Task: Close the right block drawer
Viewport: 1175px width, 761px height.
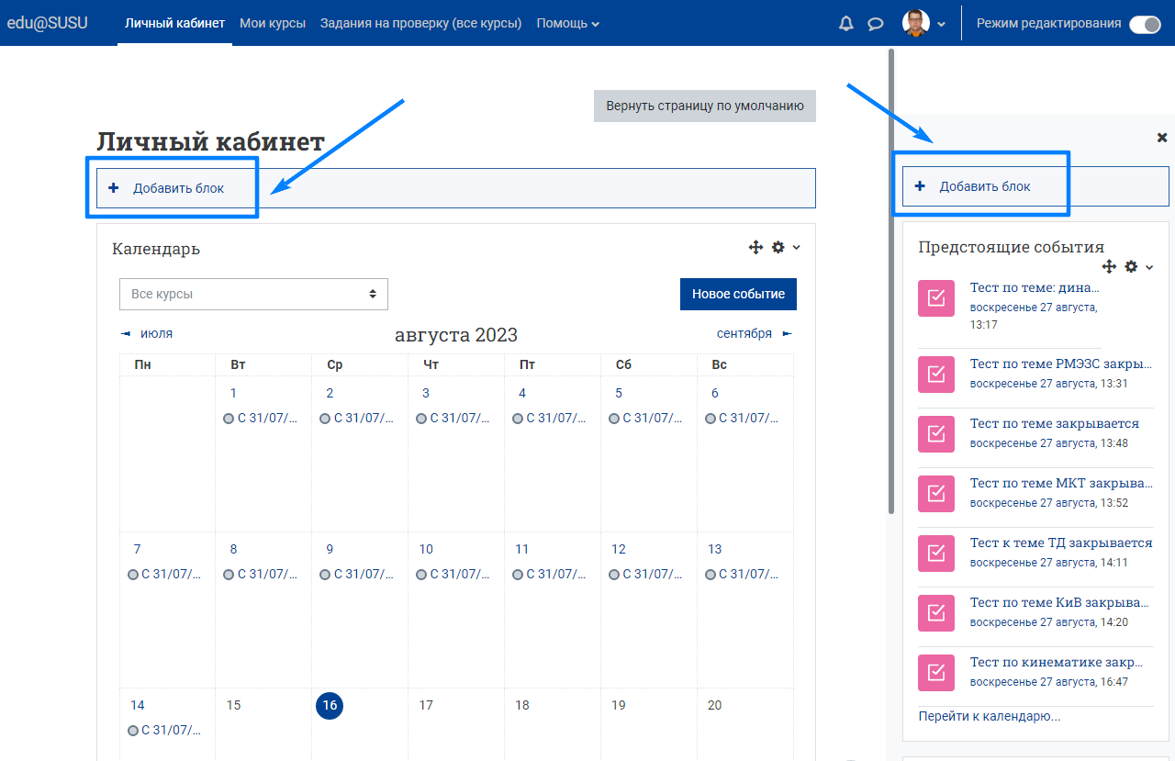Action: tap(1161, 138)
